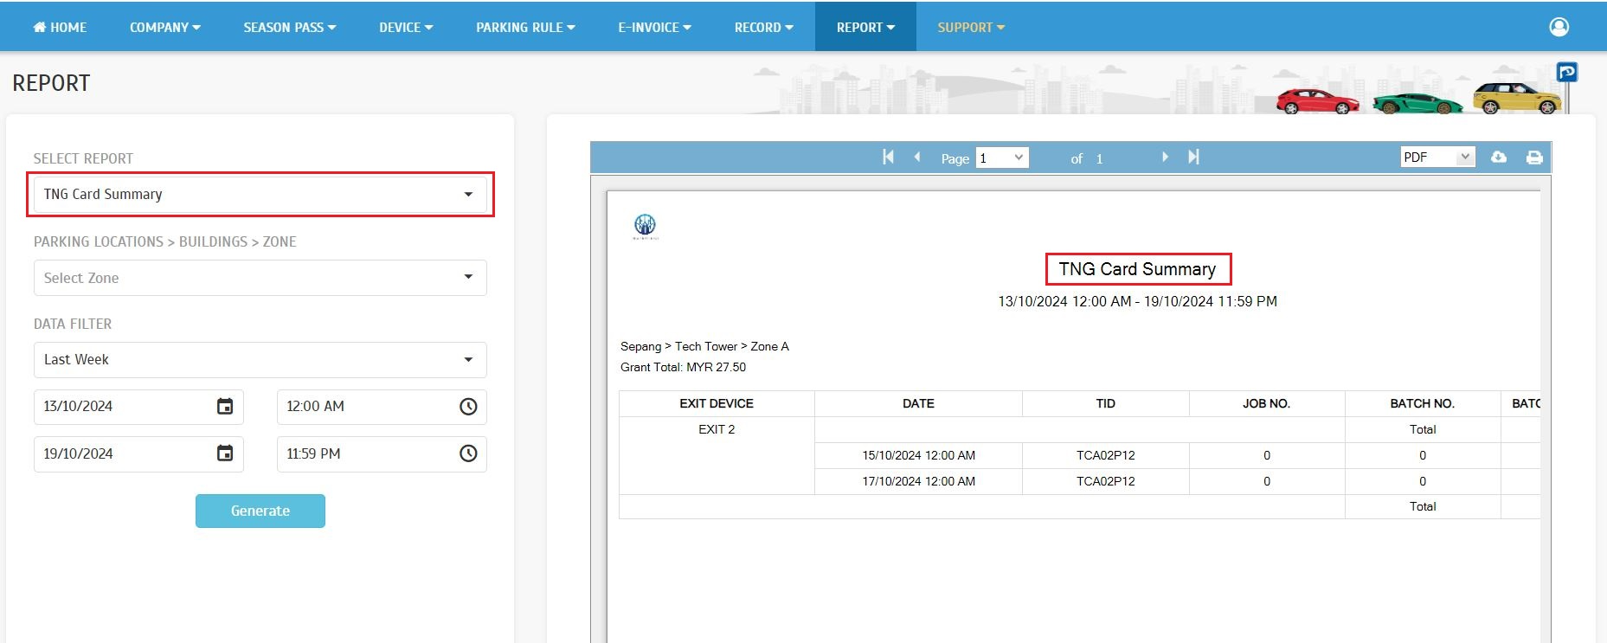The height and width of the screenshot is (643, 1607).
Task: Click the DATE column header
Action: 918,403
